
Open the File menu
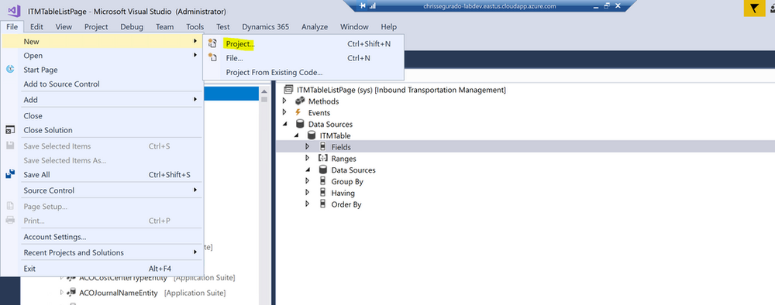[x=12, y=26]
